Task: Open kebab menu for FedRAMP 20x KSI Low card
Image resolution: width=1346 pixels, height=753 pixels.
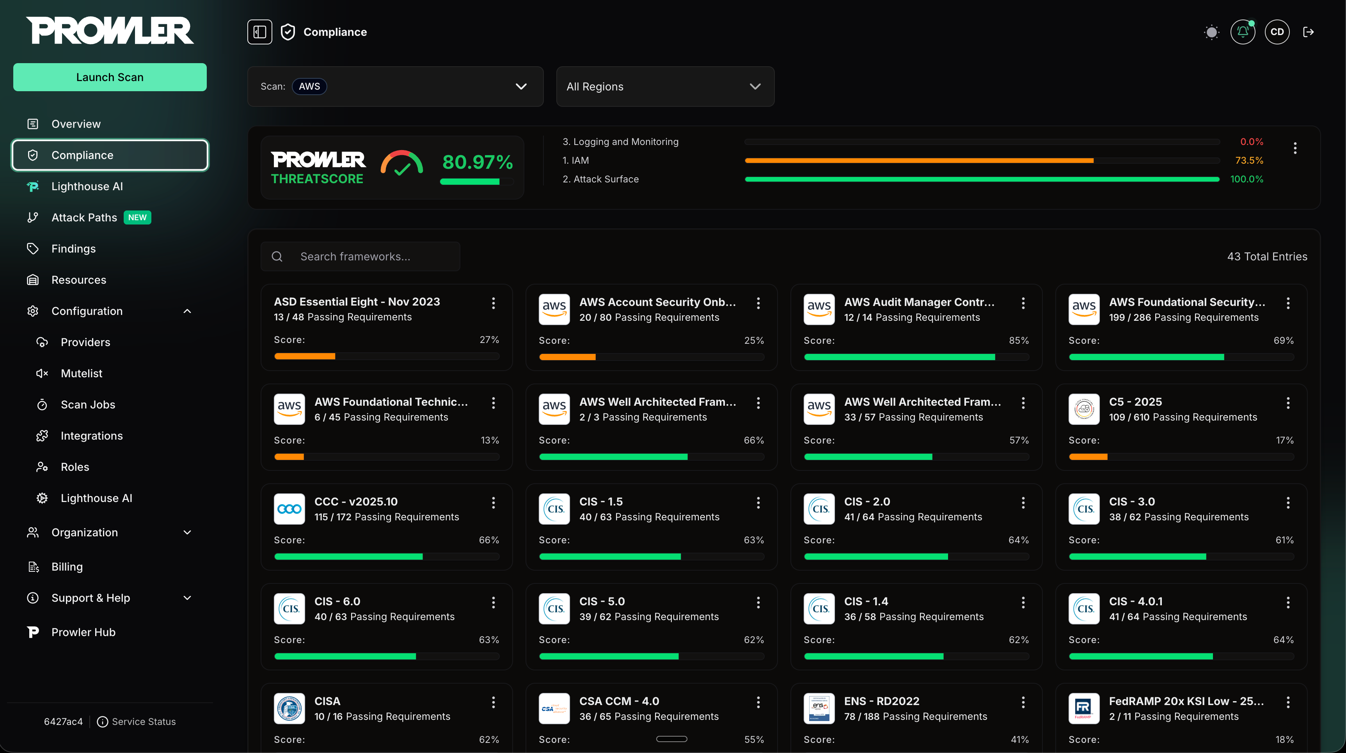Action: [x=1288, y=702]
